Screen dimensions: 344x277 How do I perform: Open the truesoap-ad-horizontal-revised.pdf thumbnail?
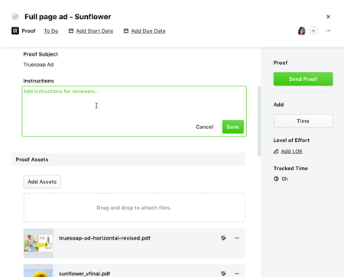click(x=38, y=243)
